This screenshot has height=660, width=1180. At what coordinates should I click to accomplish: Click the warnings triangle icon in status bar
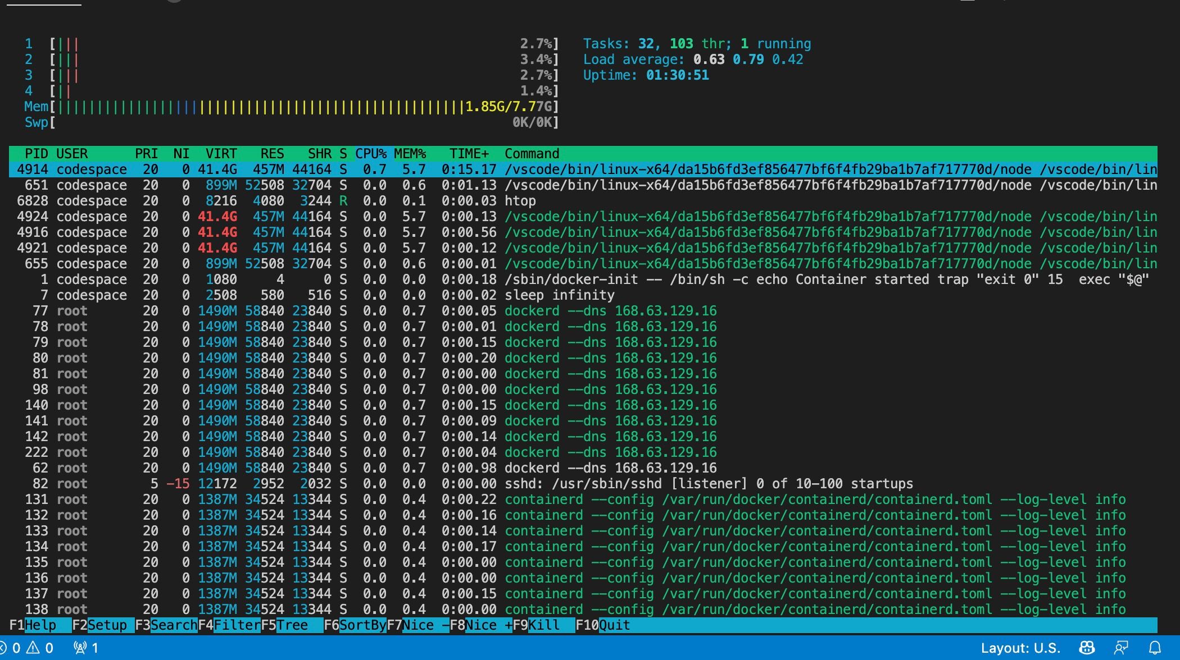coord(34,648)
